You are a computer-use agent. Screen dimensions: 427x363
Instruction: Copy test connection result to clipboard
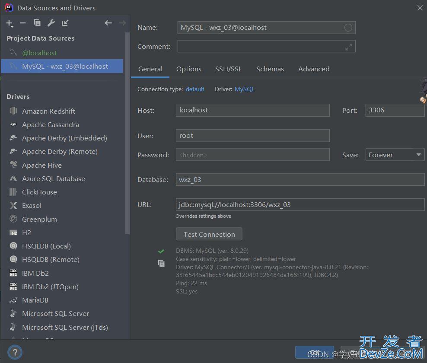point(161,263)
